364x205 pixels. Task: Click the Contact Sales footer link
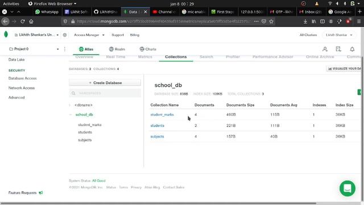point(173,187)
